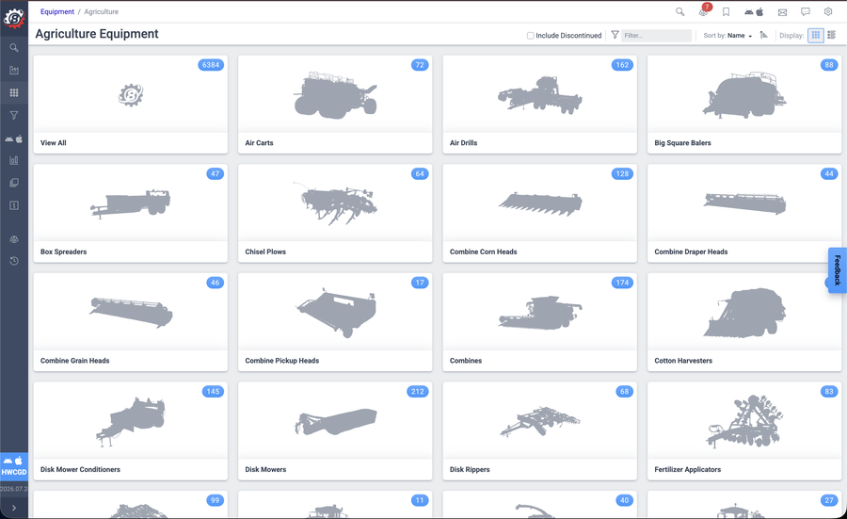Click the sidebar Android Apple platforms icon

pyautogui.click(x=14, y=139)
